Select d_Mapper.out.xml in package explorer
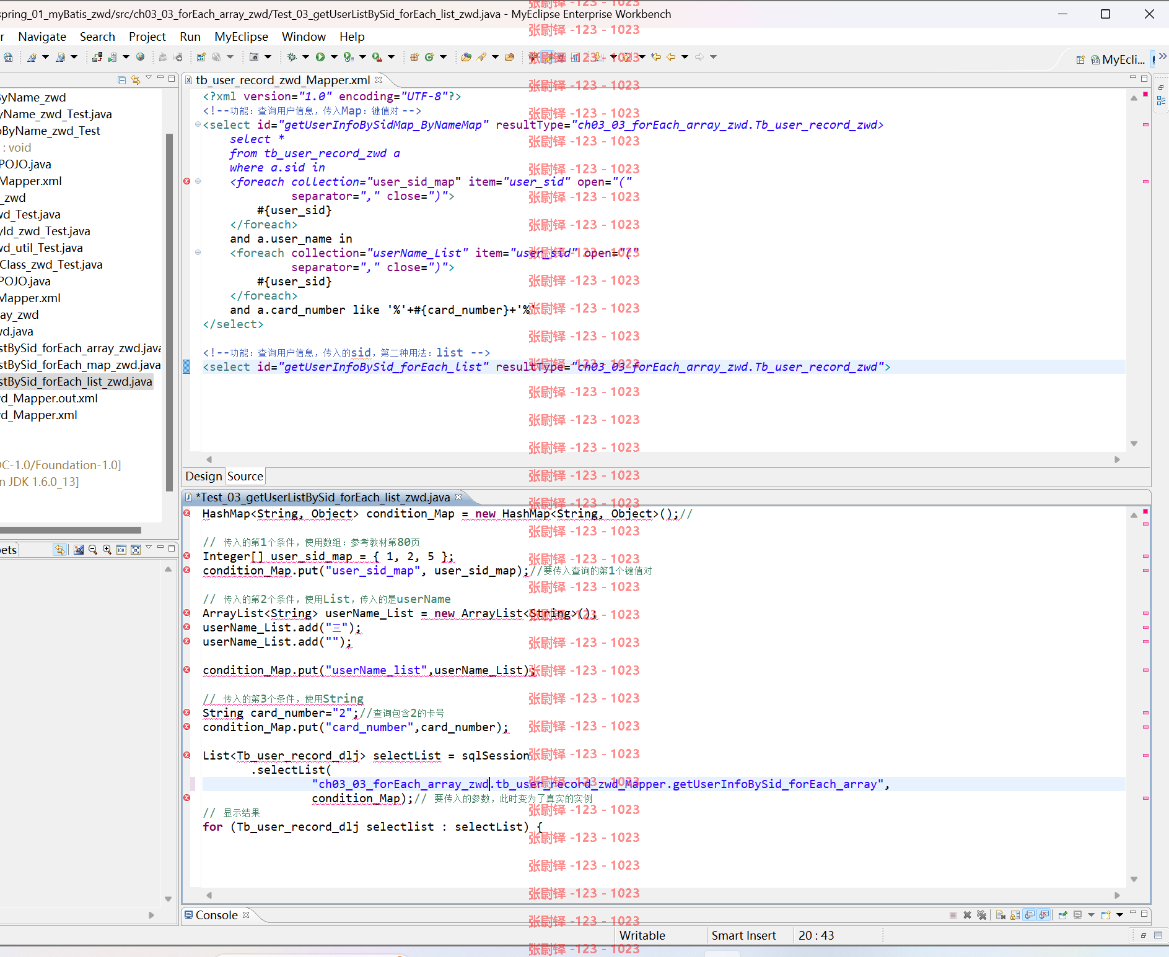 [x=49, y=398]
